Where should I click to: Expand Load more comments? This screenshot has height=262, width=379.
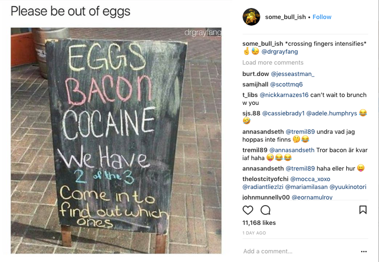[x=273, y=63]
